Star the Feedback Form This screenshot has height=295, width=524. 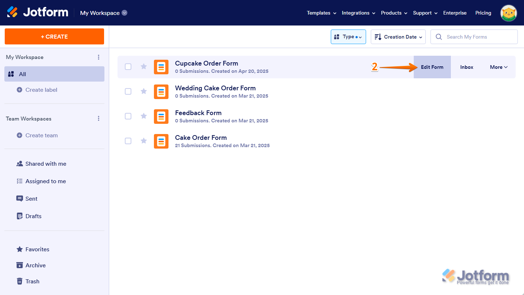(144, 116)
